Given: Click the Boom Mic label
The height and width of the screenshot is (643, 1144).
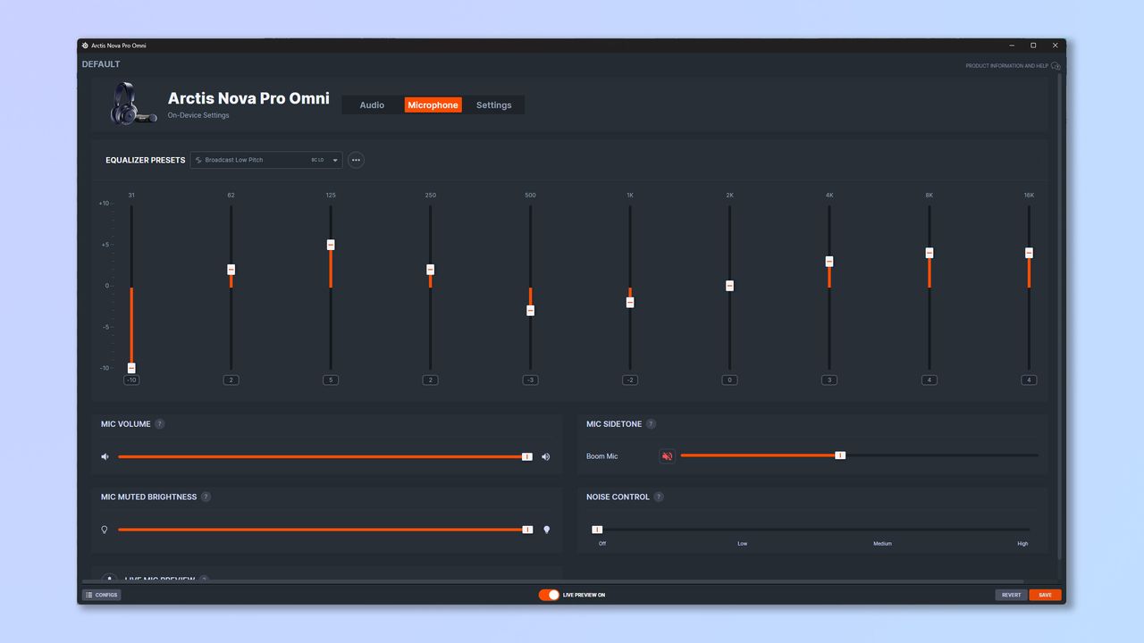Looking at the screenshot, I should [601, 456].
